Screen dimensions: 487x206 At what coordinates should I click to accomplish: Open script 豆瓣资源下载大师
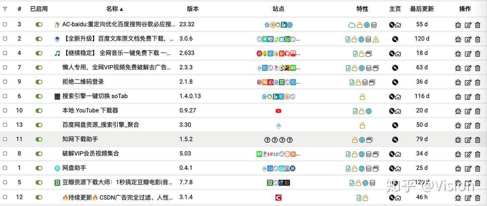[117, 182]
